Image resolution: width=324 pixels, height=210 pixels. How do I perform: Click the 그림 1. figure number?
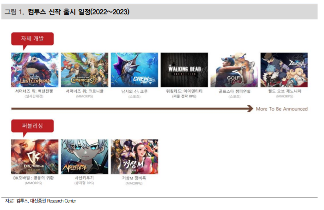coord(14,12)
